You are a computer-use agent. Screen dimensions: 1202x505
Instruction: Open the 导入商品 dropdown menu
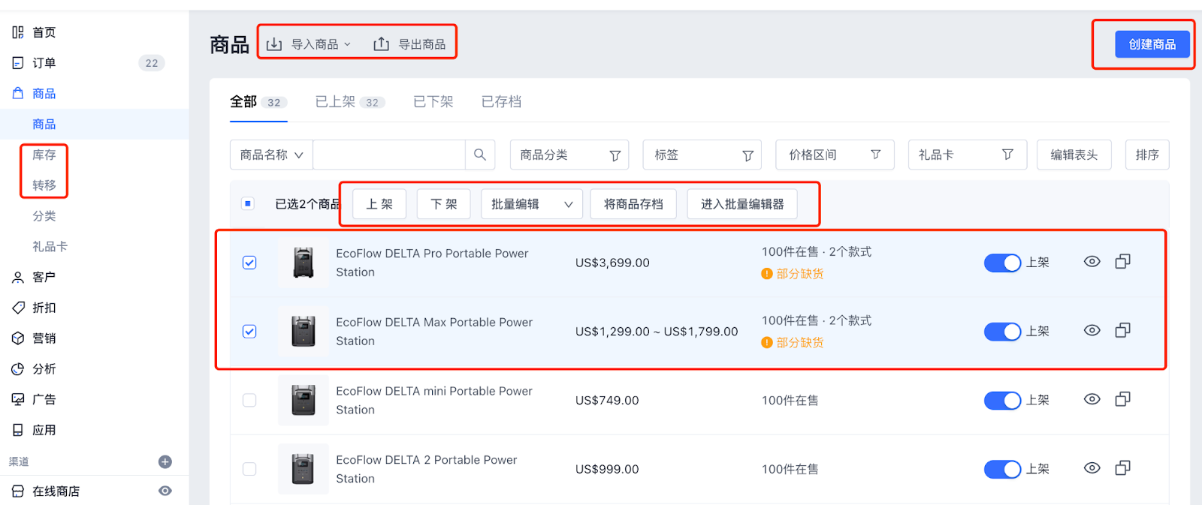[310, 44]
